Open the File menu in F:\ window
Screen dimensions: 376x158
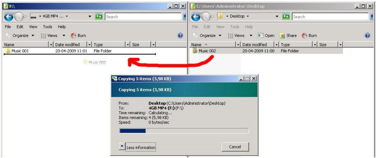(8, 27)
